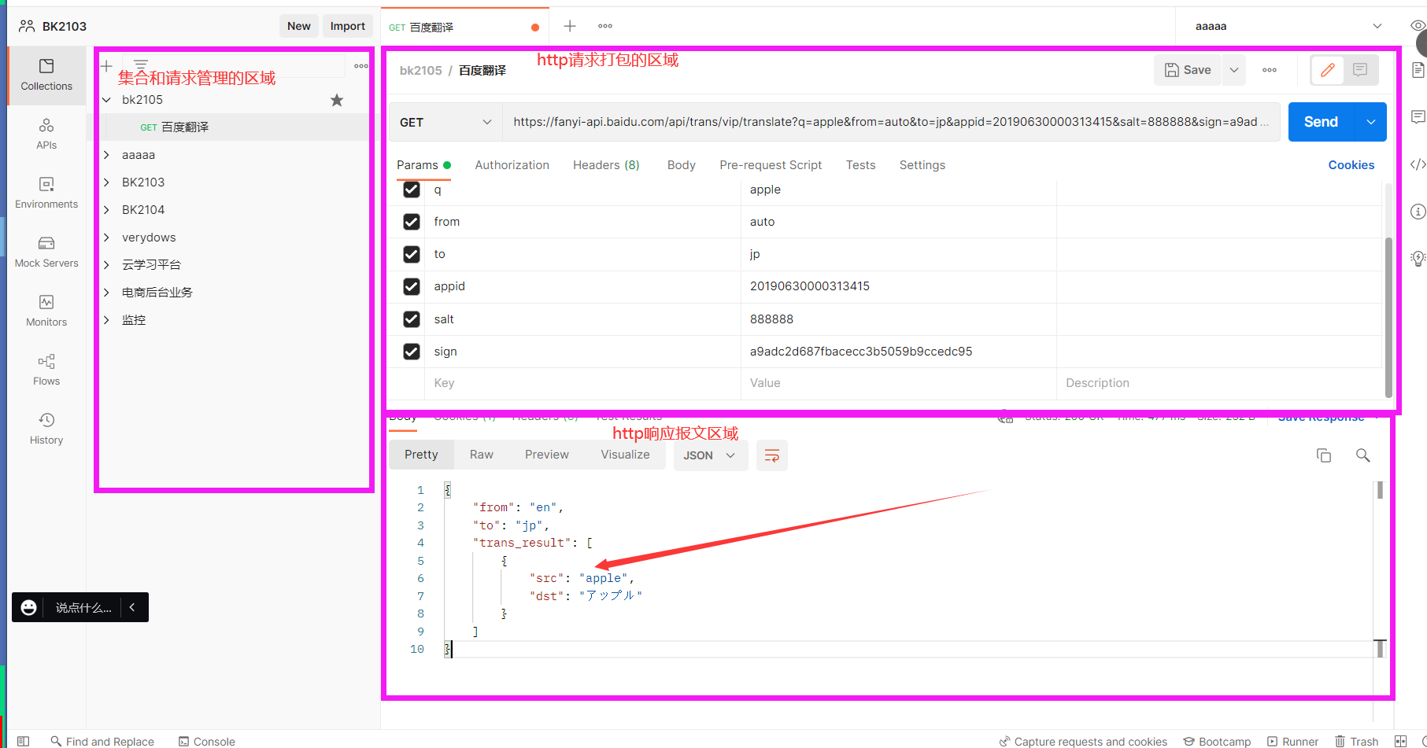Open the GET request method dropdown

pos(445,122)
